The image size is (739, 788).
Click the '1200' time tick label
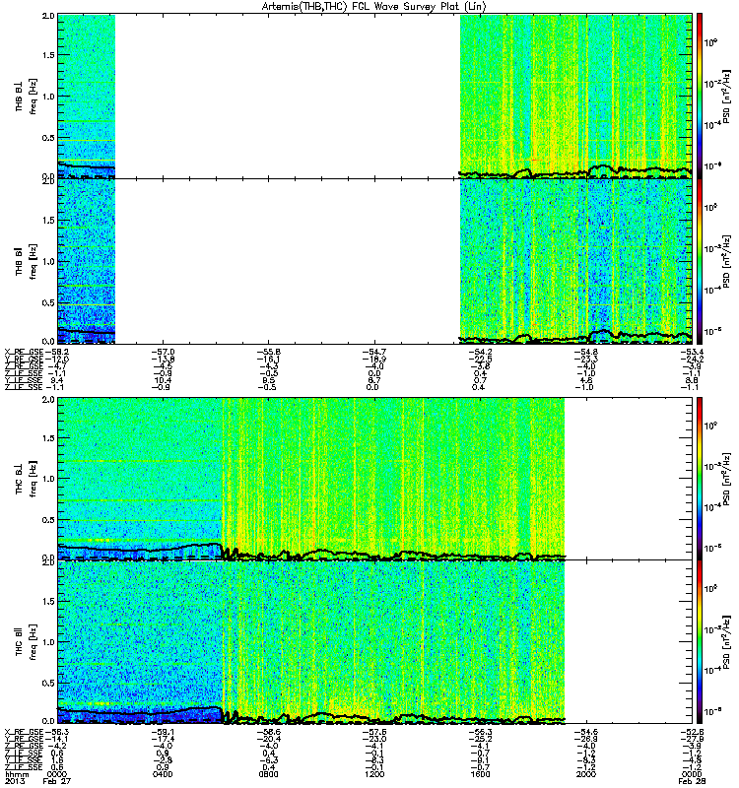(x=374, y=774)
